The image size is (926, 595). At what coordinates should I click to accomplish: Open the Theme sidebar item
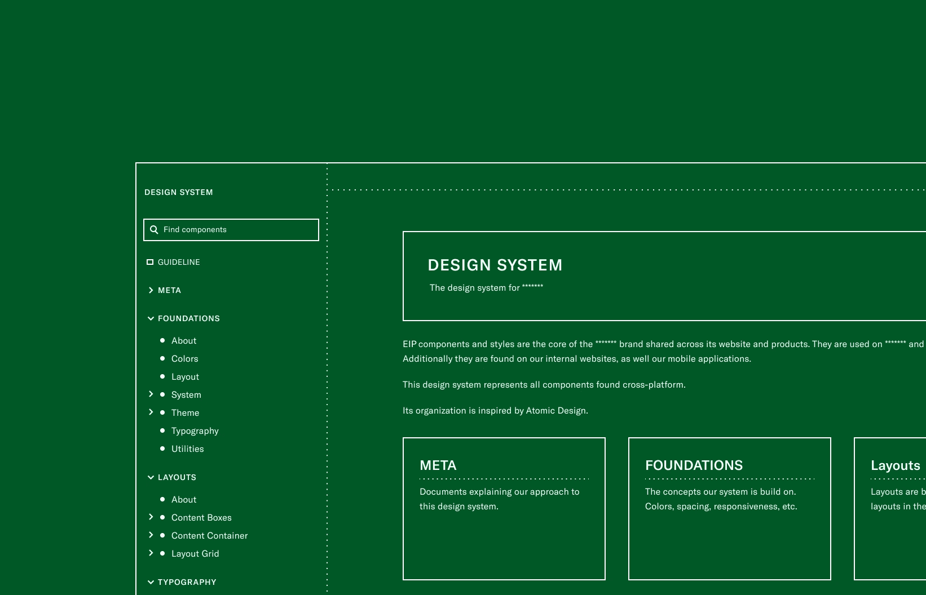(185, 413)
